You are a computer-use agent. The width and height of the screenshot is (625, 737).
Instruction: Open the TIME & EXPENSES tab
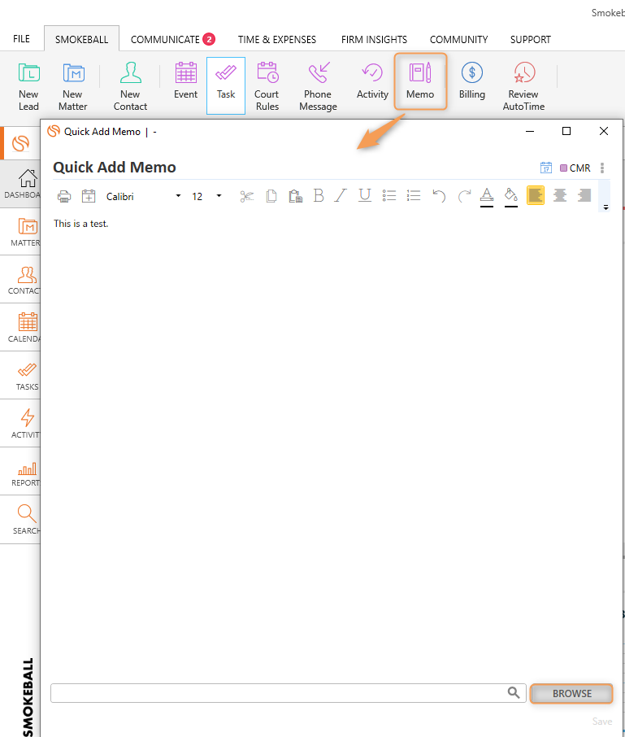(x=277, y=40)
